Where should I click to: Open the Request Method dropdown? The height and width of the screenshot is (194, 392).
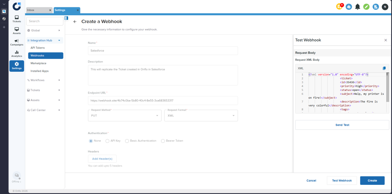(125, 115)
